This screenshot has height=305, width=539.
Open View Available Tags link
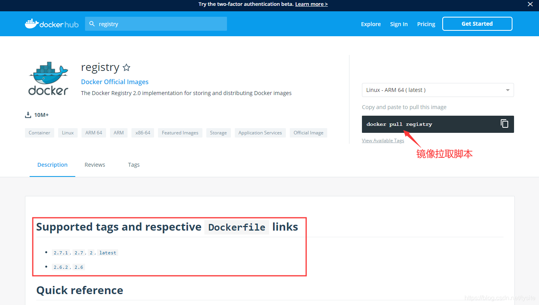click(383, 141)
